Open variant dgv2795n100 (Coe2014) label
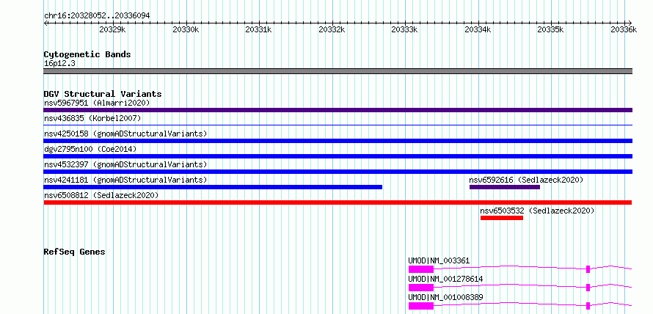Viewport: 653px width, 314px height. point(90,149)
